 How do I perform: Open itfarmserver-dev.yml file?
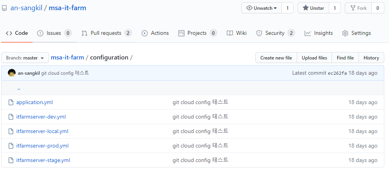pyautogui.click(x=41, y=117)
